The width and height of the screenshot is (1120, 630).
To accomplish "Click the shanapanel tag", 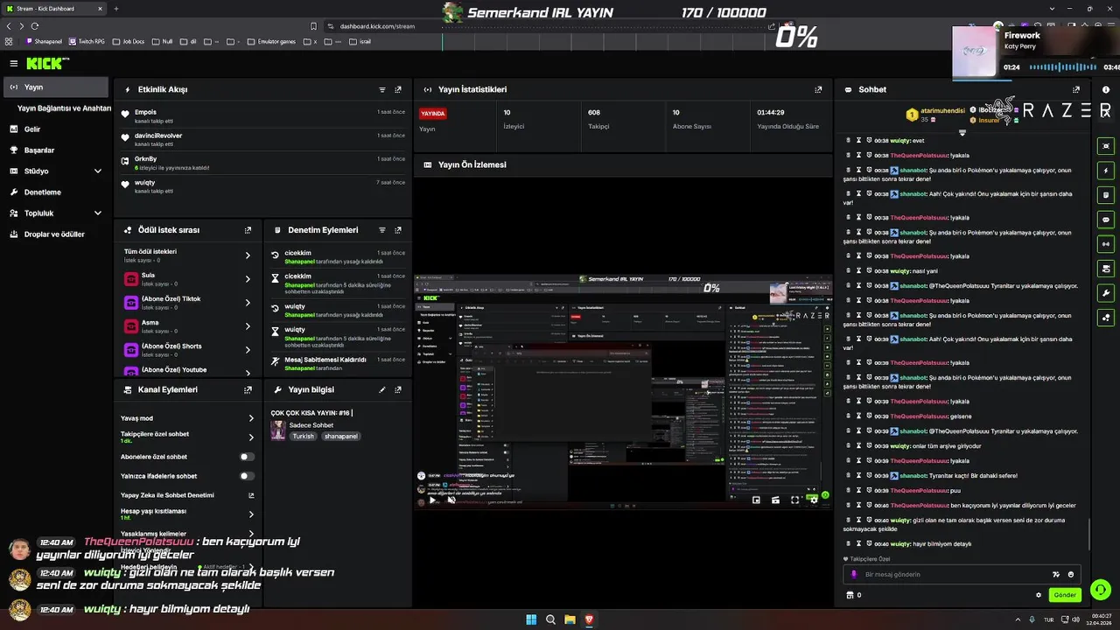I will tap(340, 436).
